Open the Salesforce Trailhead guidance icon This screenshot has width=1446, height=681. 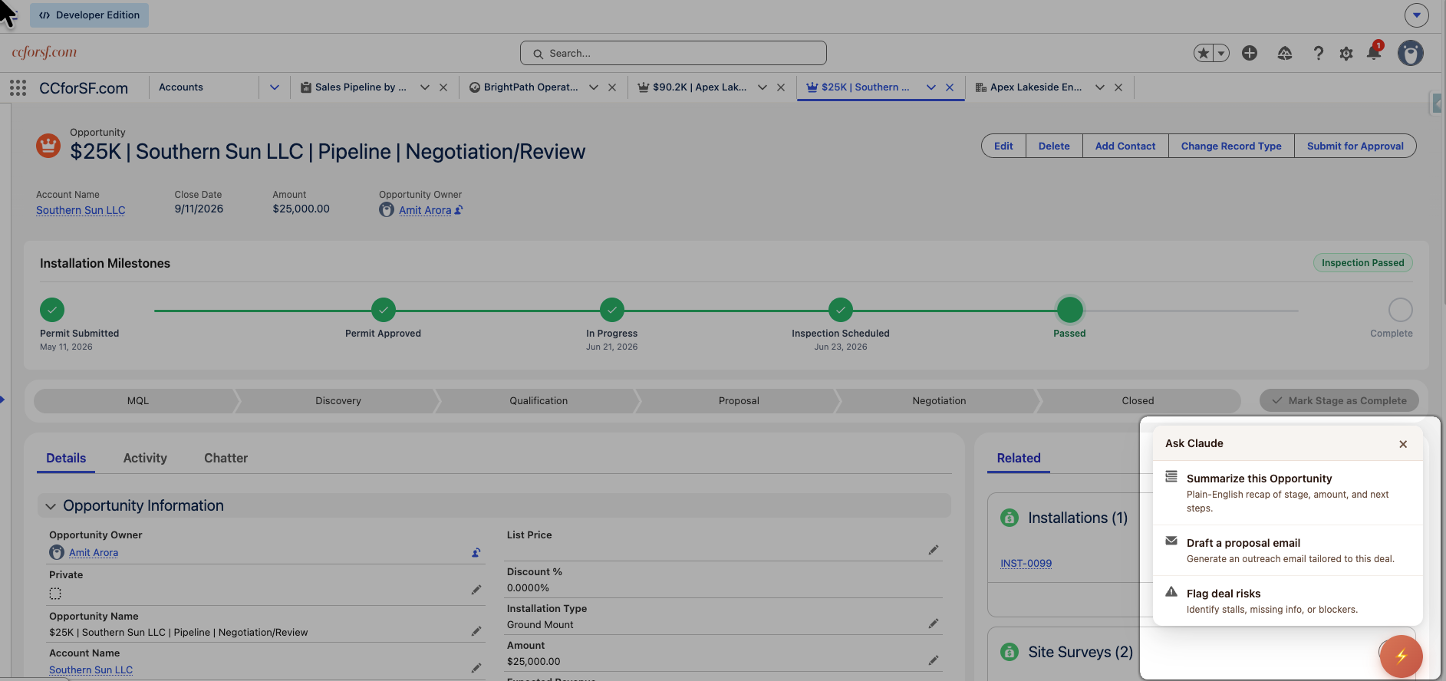click(x=1285, y=53)
